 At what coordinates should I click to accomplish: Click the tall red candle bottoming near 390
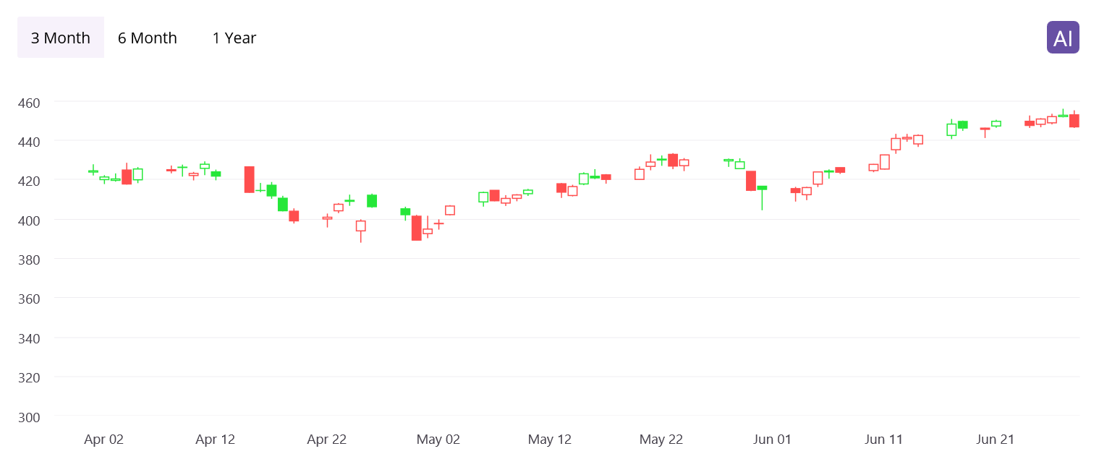pos(417,228)
